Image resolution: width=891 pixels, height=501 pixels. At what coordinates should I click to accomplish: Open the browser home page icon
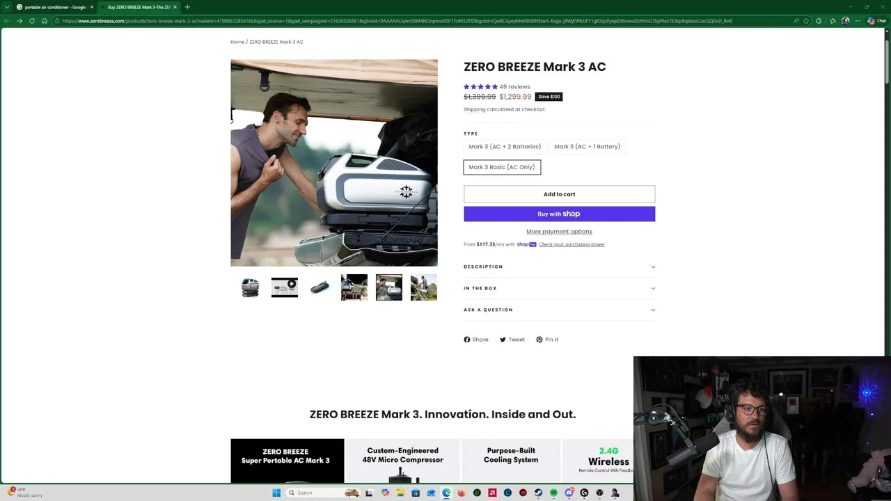click(44, 21)
